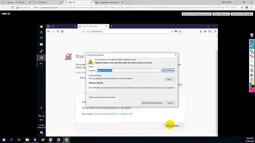Open the MOZILLA_PKIX_ERROR_SELF_SIGNED_CERT error code link
Viewport: 255px width, 143px height.
point(112,114)
